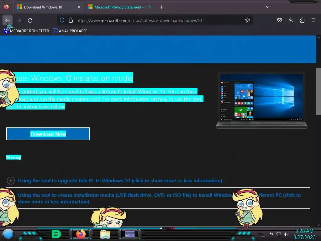Click the scrollbar down arrow
Screen dimensions: 321x241
(x=318, y=225)
